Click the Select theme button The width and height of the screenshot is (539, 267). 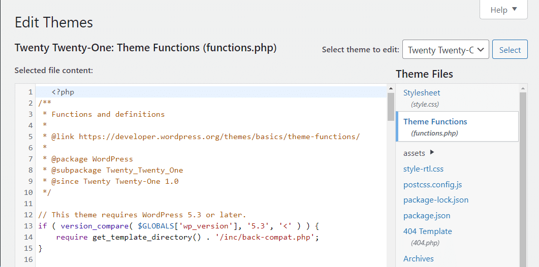tap(510, 50)
